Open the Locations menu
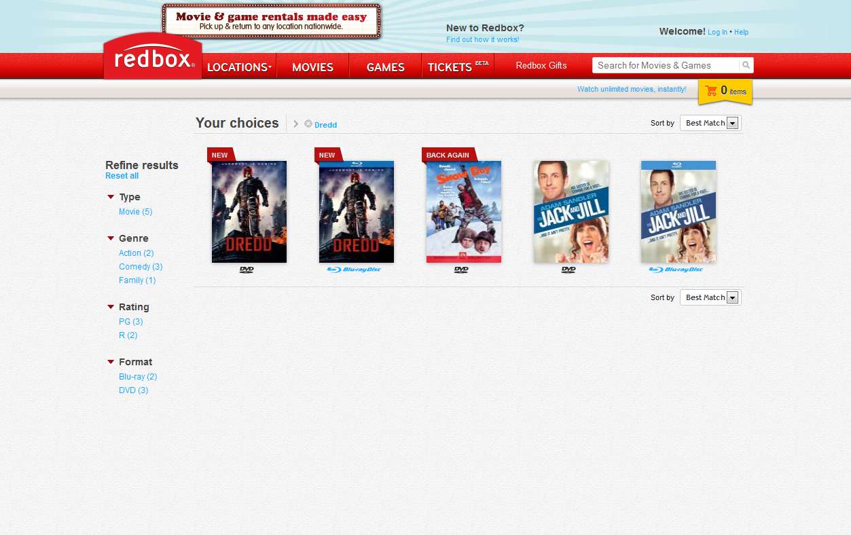851x535 pixels. pyautogui.click(x=239, y=67)
